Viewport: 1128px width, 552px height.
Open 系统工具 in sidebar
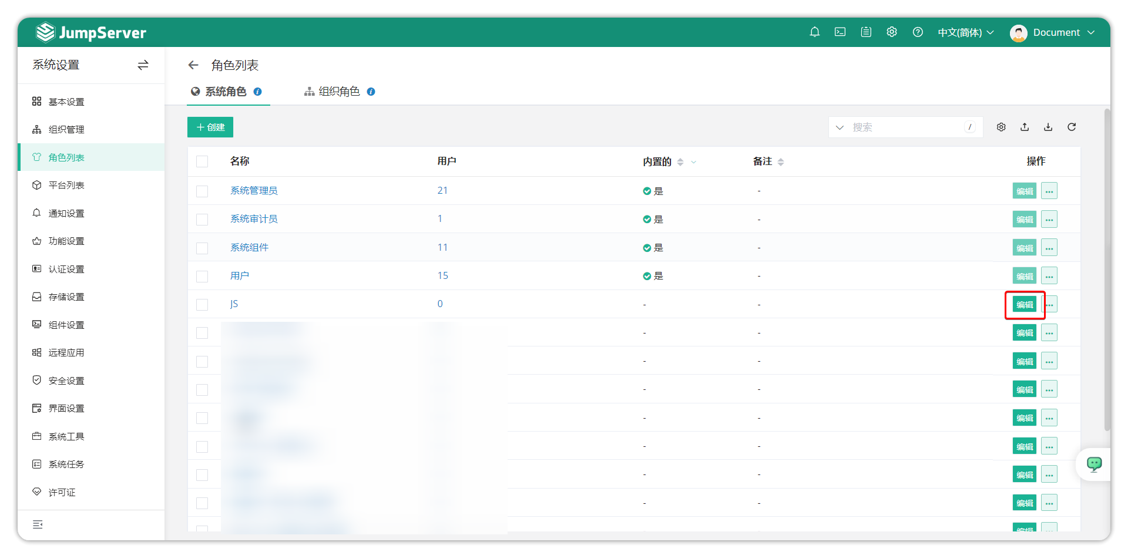(91, 436)
